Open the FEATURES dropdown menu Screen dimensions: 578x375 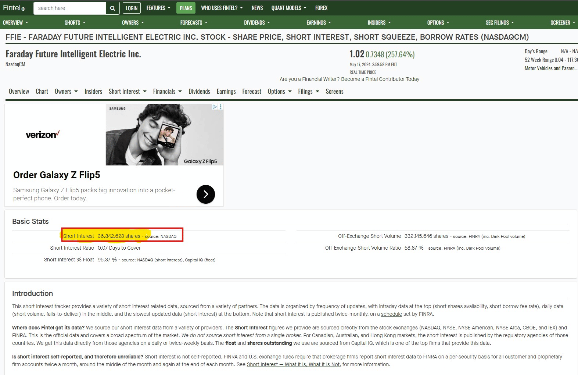point(158,8)
